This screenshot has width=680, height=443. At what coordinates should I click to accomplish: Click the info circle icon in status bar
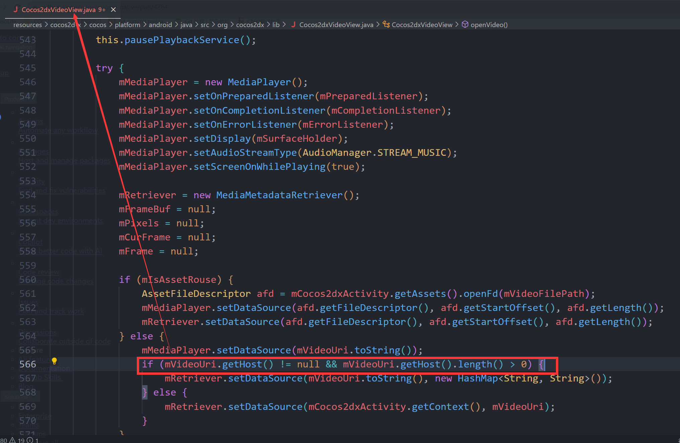click(30, 440)
